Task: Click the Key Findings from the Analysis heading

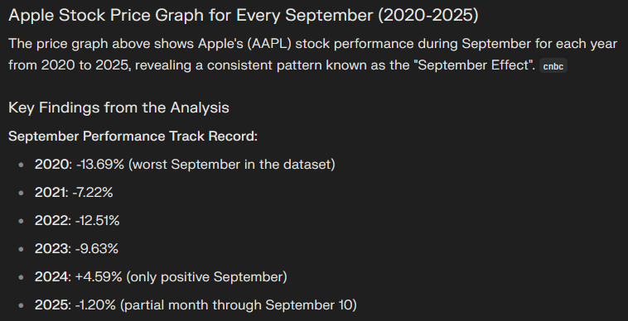Action: point(118,108)
